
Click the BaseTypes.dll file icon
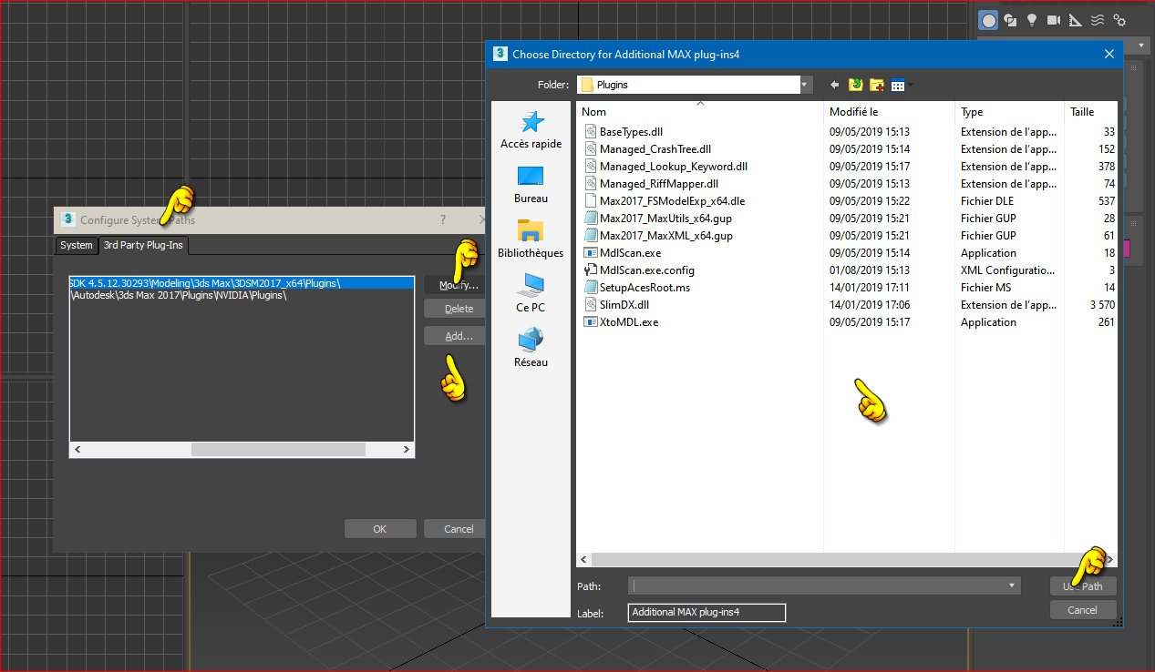pyautogui.click(x=590, y=132)
